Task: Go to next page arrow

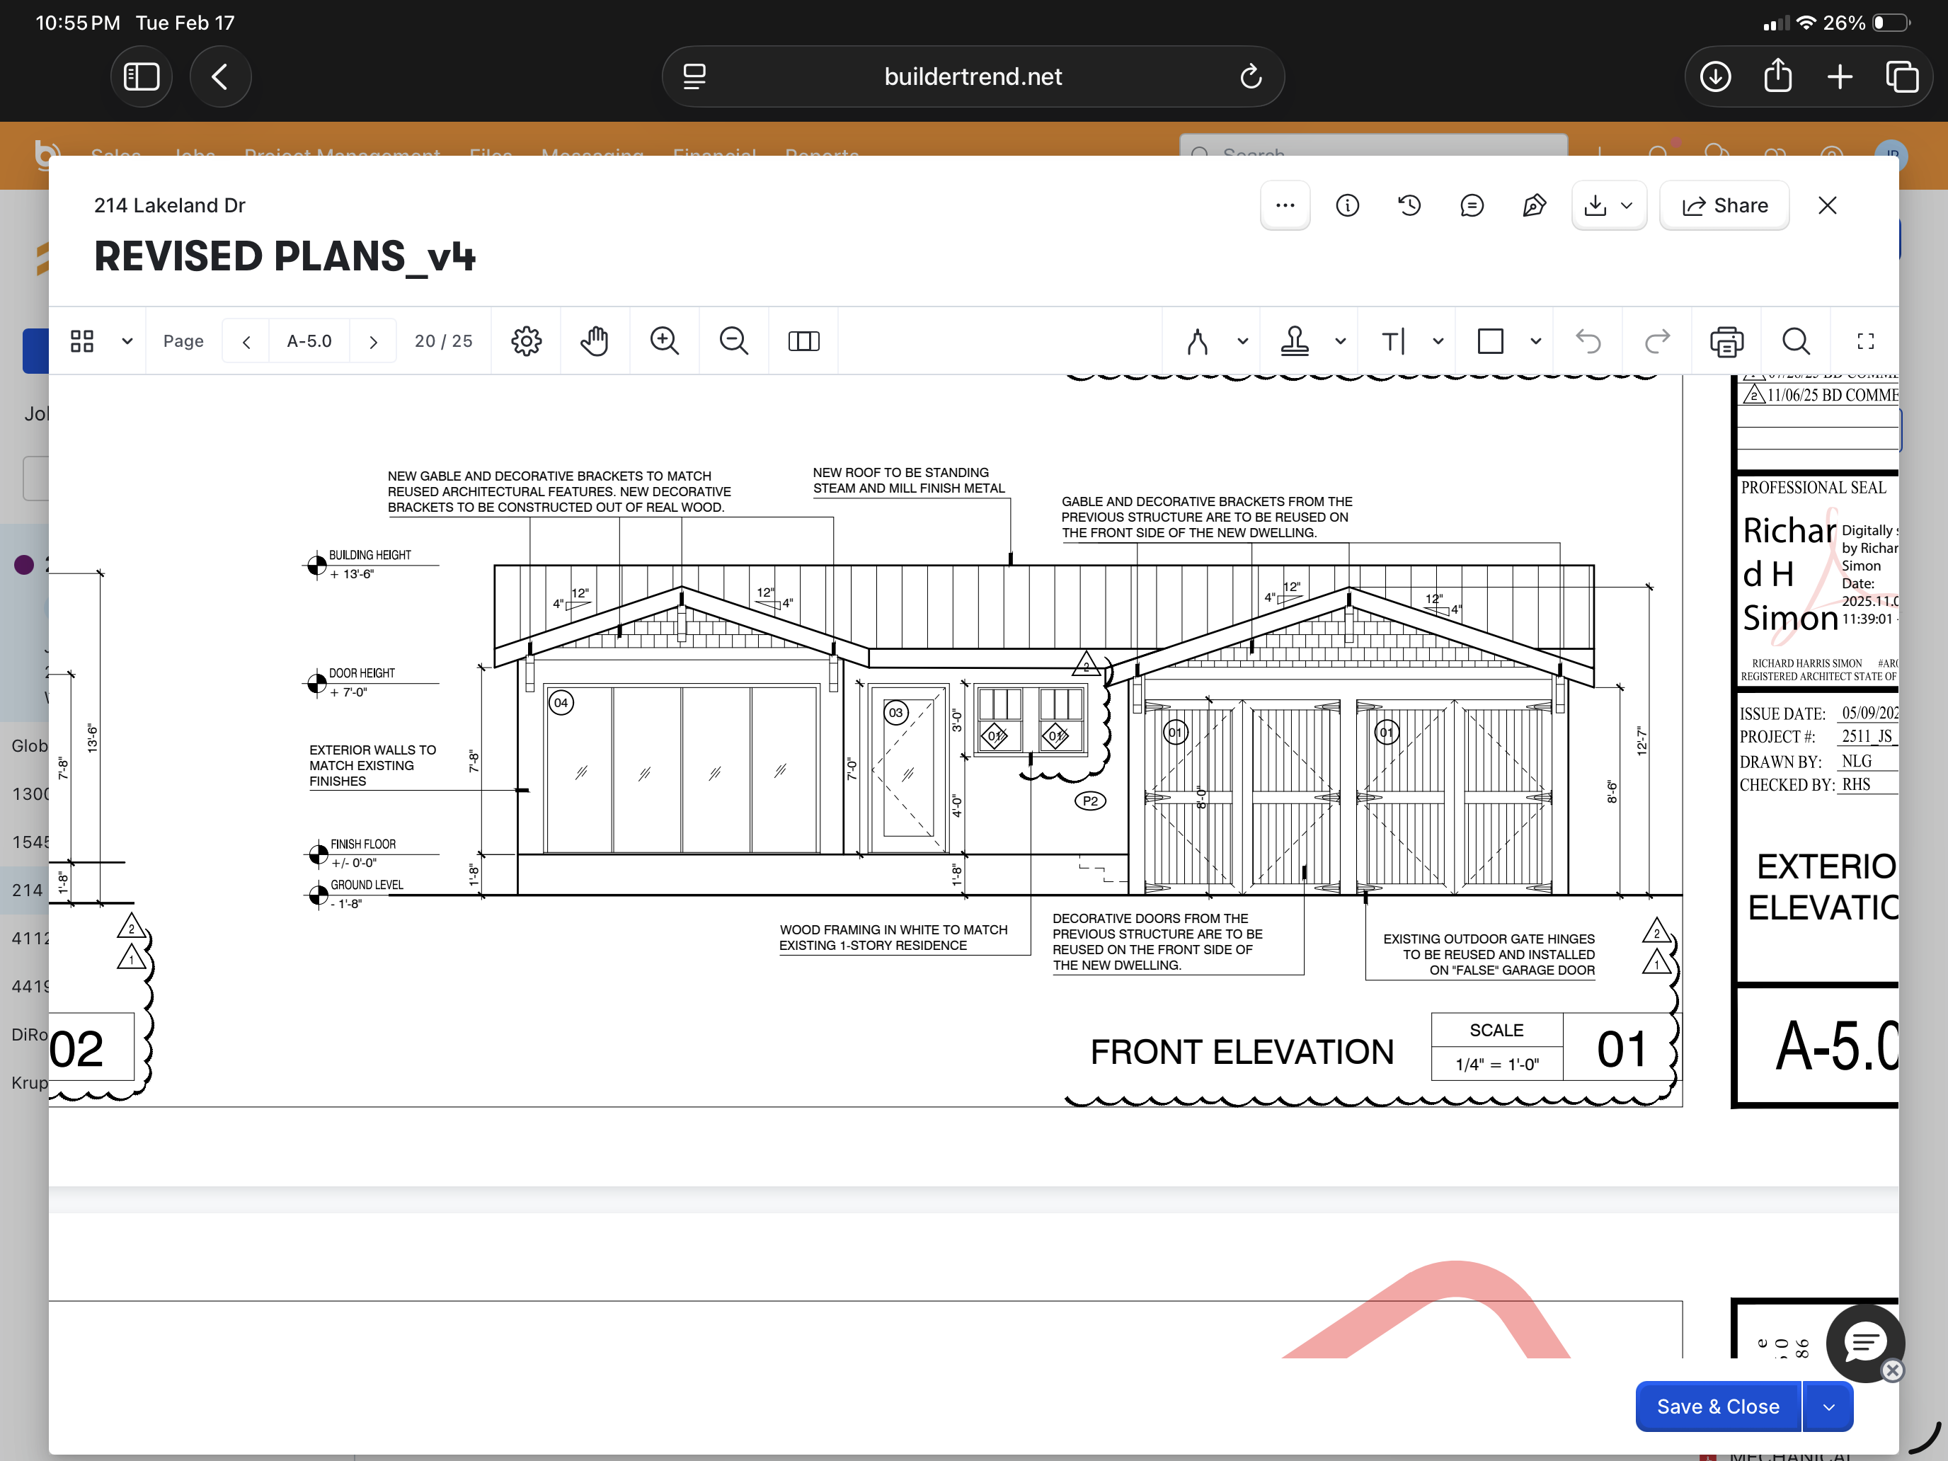Action: [374, 340]
